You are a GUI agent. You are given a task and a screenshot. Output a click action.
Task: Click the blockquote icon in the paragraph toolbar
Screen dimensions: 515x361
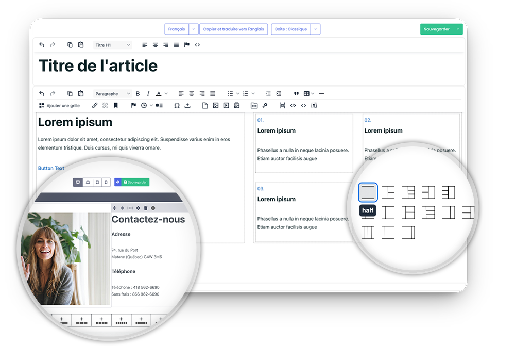[x=296, y=94]
